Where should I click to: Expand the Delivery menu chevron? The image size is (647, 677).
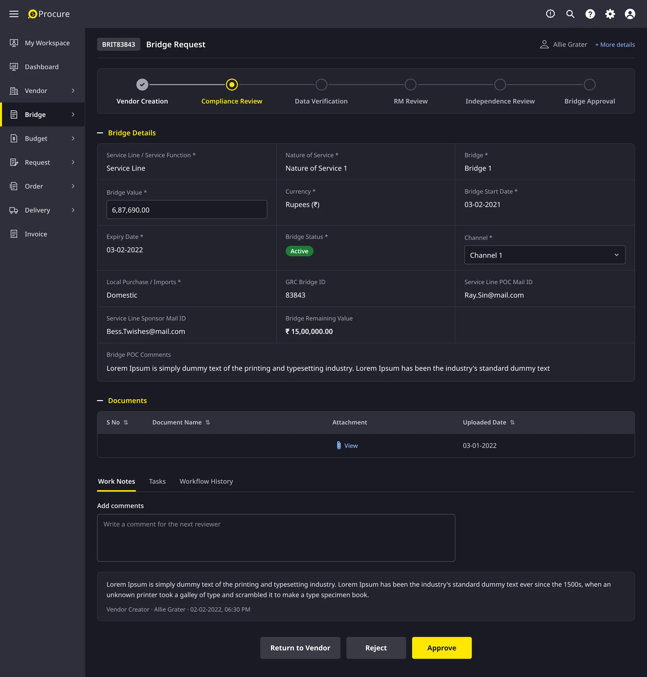tap(73, 210)
